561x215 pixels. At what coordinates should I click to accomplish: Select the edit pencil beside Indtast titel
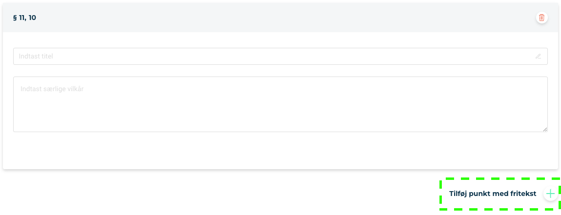pyautogui.click(x=538, y=57)
